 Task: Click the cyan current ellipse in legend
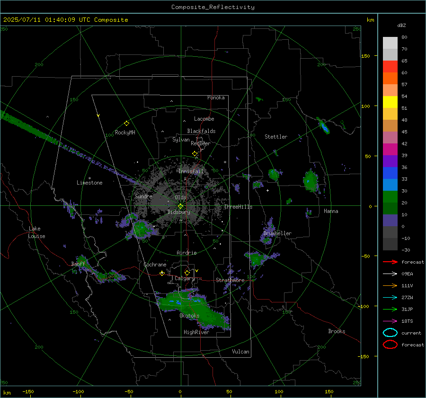[x=390, y=333]
